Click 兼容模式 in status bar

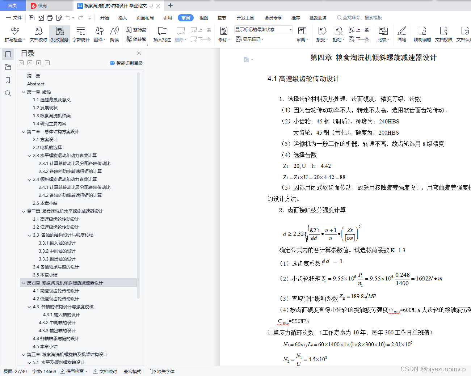133,371
